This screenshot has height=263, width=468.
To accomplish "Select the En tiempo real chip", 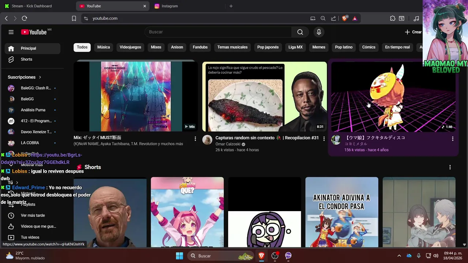I will point(397,47).
